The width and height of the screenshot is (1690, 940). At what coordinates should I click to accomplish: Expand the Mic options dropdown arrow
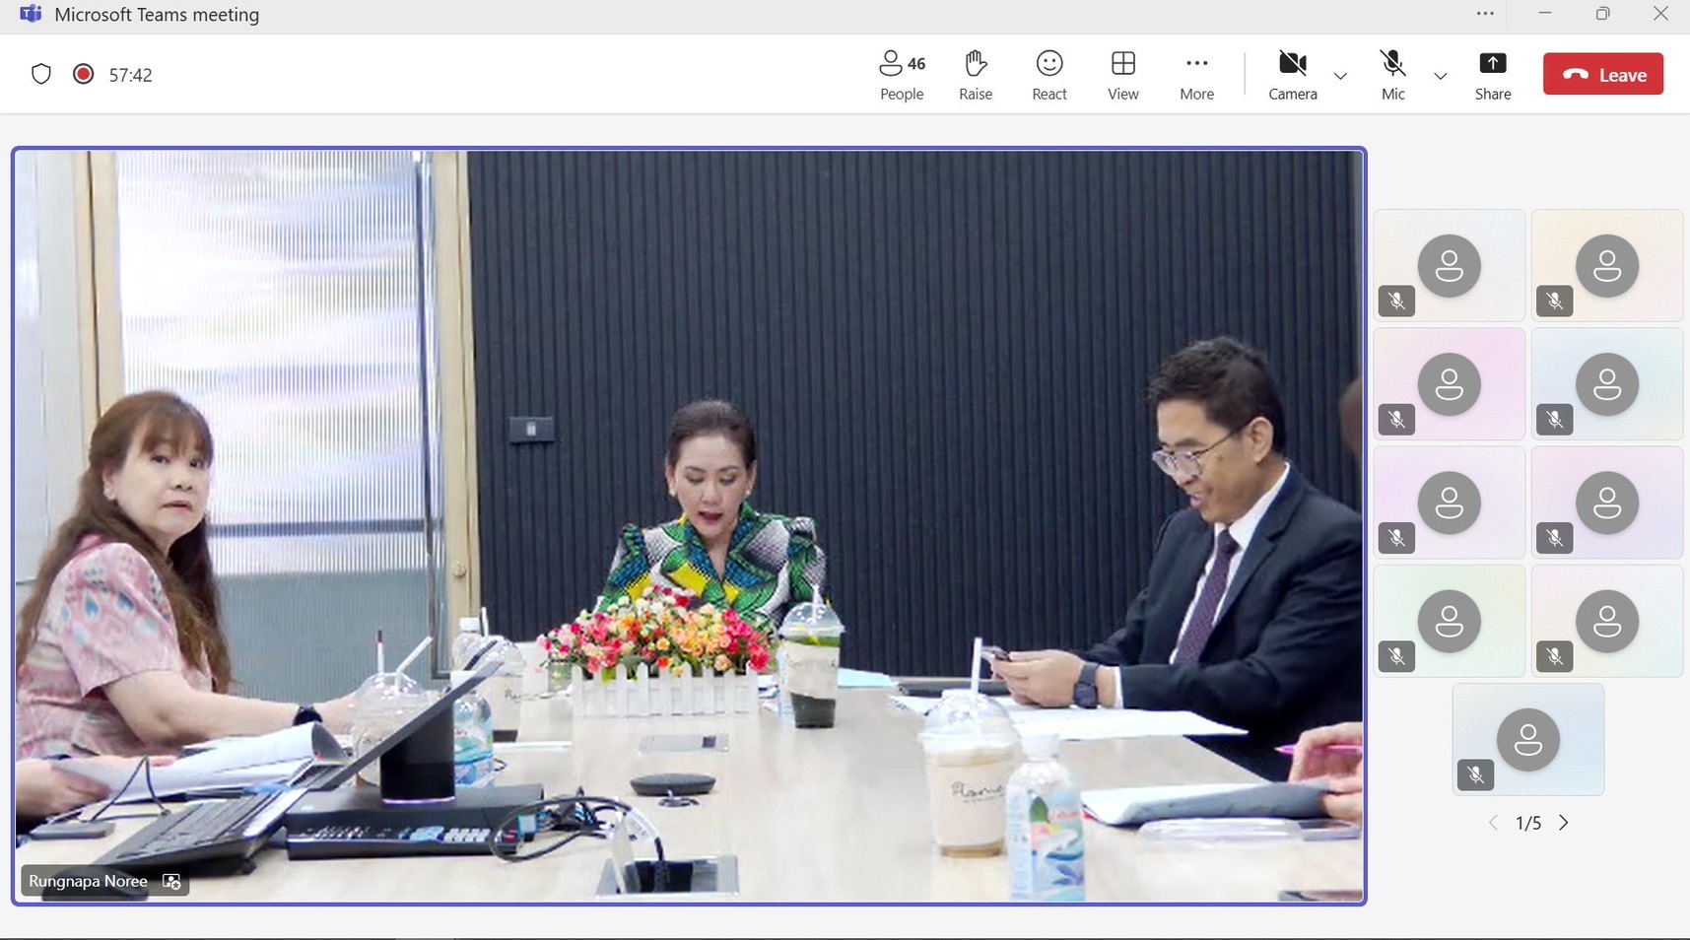1440,76
